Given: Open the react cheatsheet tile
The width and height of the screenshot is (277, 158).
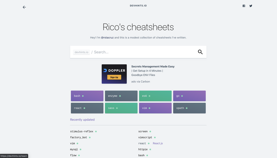Looking at the screenshot, I should click(x=87, y=108).
